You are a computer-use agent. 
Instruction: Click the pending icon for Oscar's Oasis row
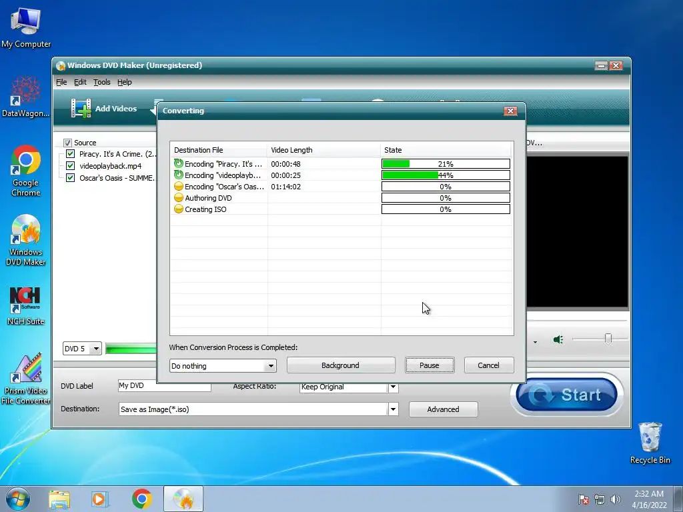178,187
